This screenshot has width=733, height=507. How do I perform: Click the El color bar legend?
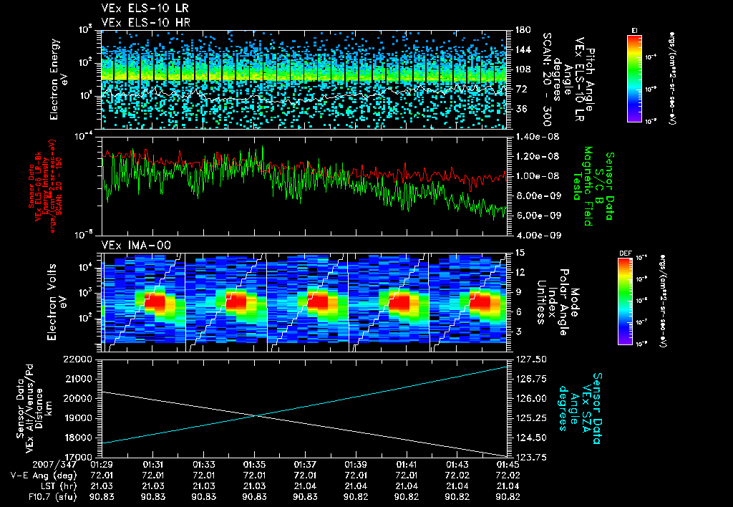click(634, 77)
